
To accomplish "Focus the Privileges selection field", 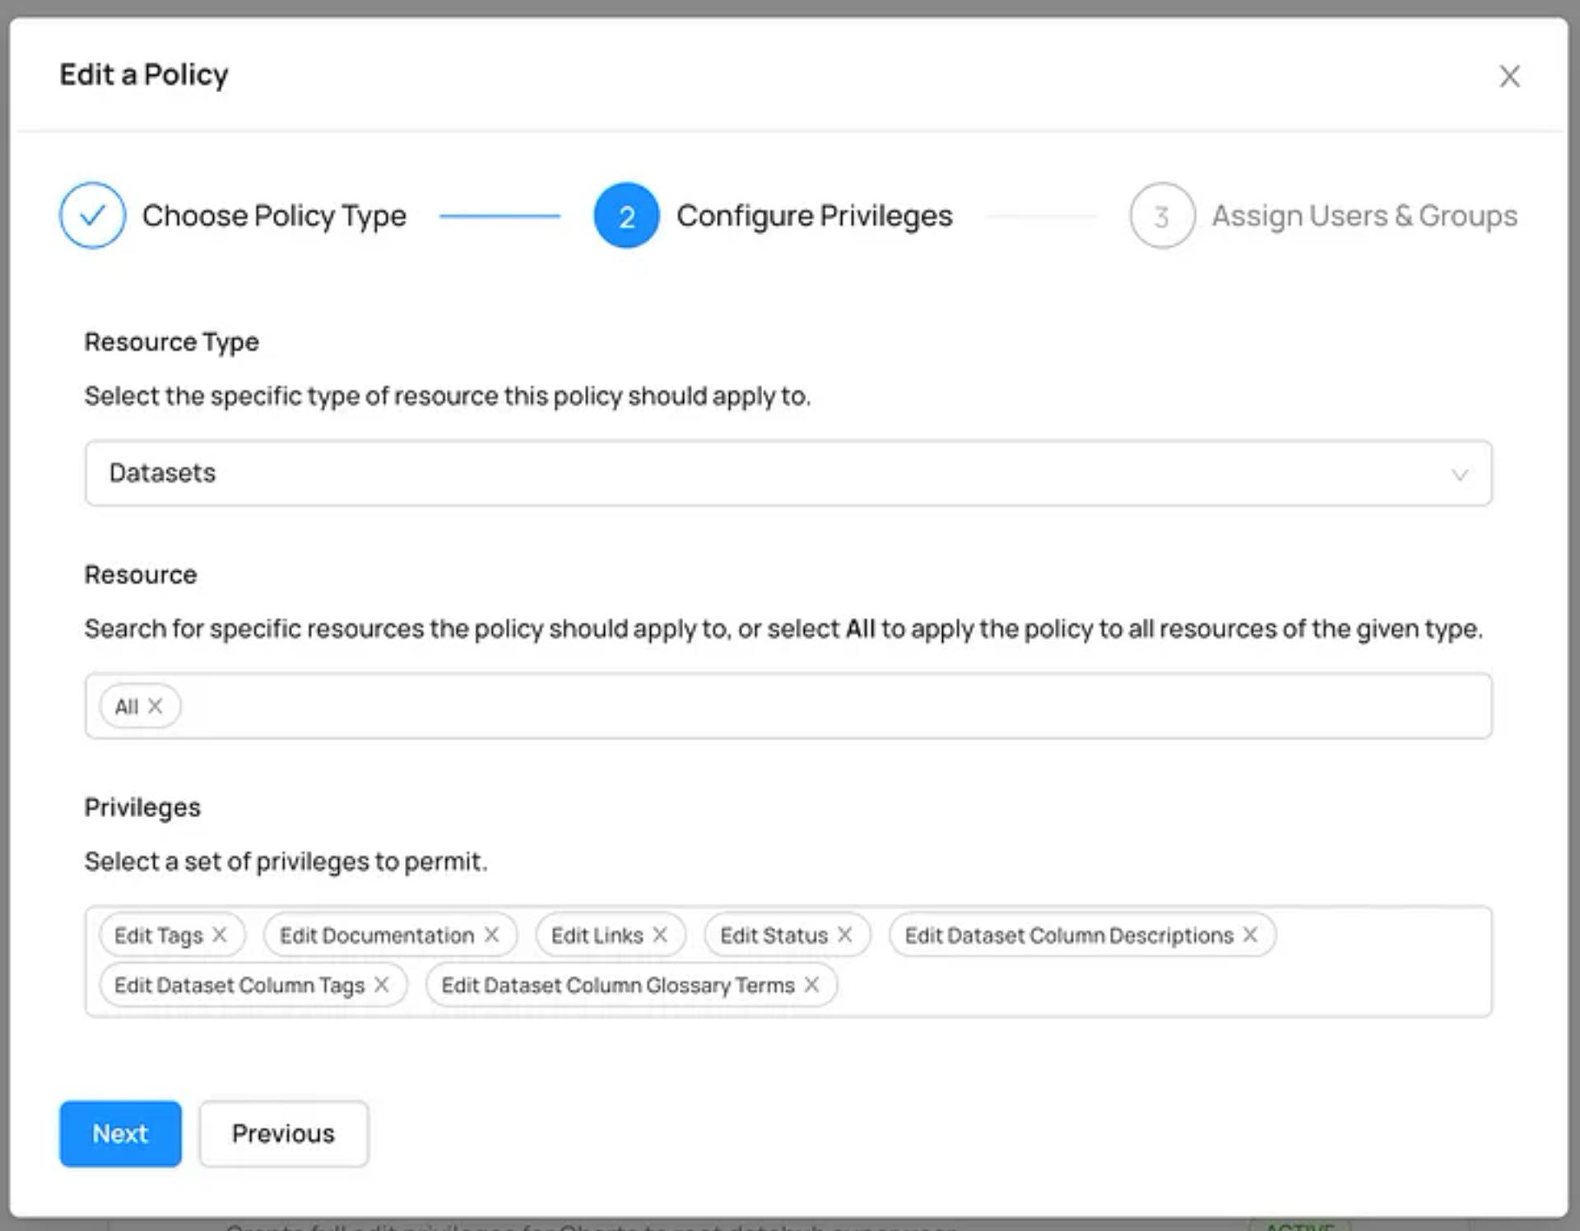I will pos(788,961).
